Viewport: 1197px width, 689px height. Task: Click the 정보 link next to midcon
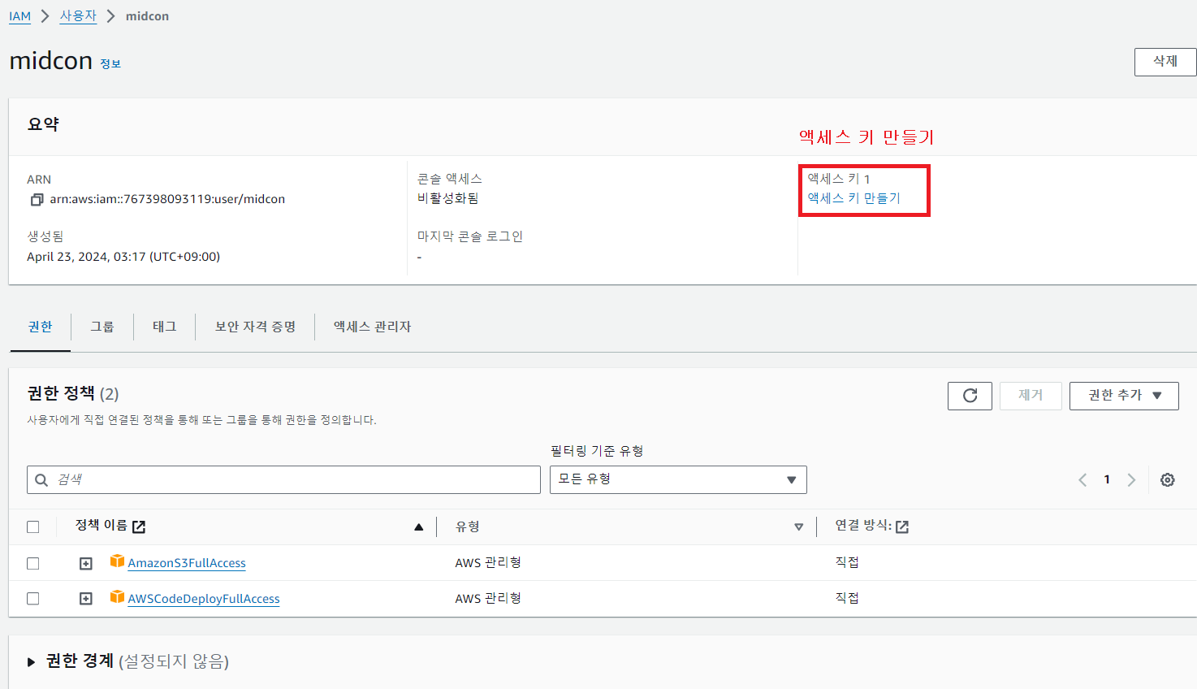(110, 64)
